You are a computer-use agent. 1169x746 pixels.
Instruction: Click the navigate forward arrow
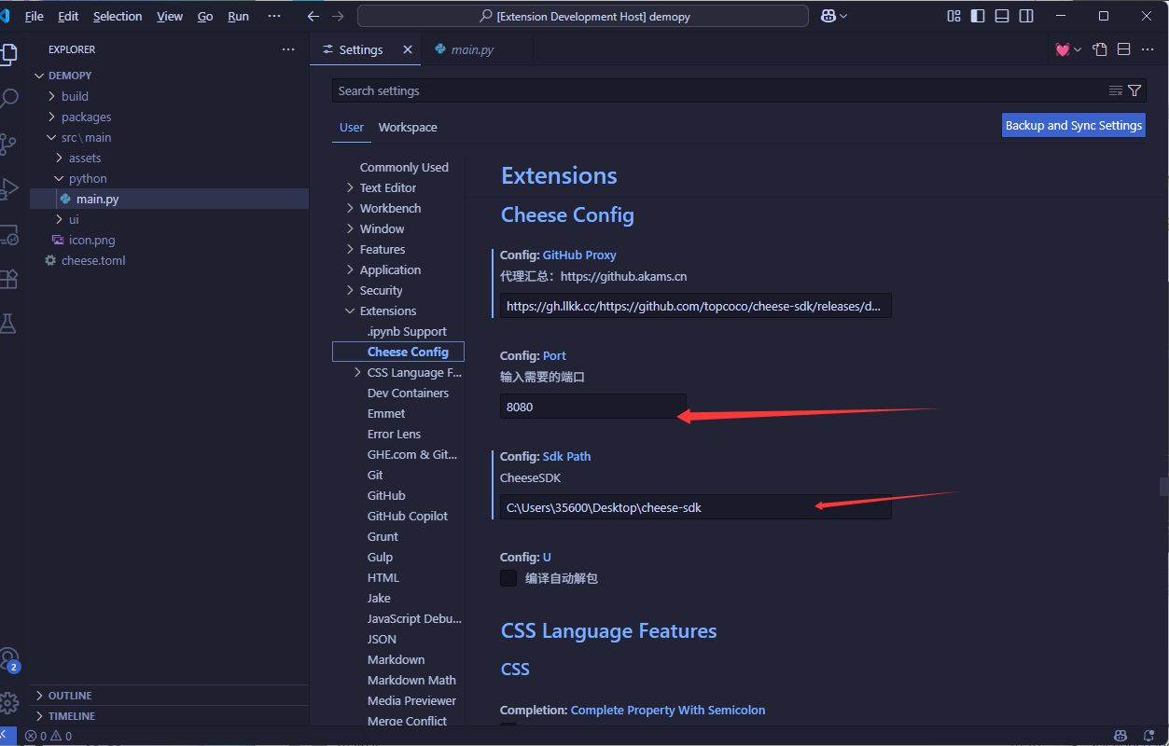[x=338, y=16]
